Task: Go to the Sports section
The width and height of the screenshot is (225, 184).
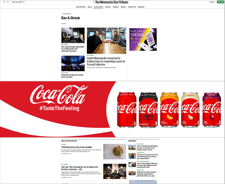Action: tap(90, 7)
